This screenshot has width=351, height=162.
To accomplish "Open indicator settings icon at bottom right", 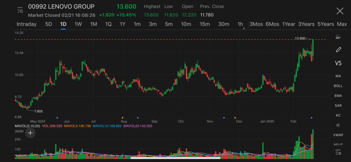I will point(338,152).
